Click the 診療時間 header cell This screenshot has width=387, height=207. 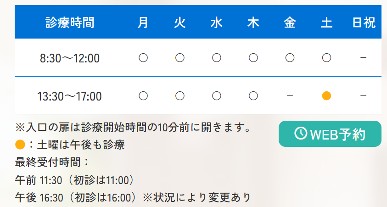[x=70, y=22]
